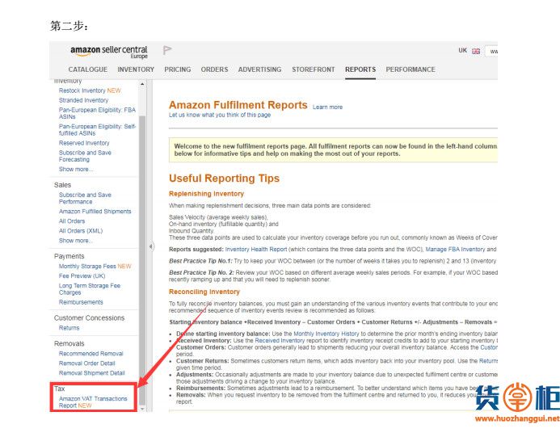Open Received Inventory report link
This screenshot has width=560, height=433.
coord(280,341)
